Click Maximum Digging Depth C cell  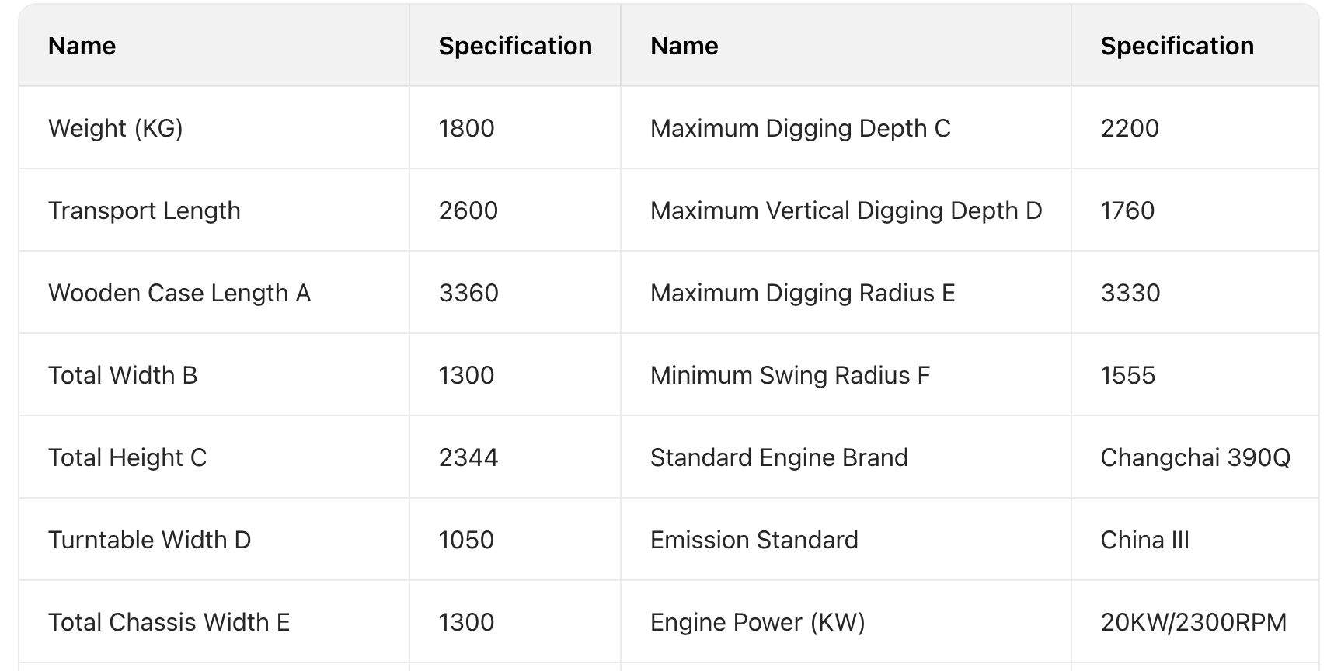pyautogui.click(x=800, y=128)
